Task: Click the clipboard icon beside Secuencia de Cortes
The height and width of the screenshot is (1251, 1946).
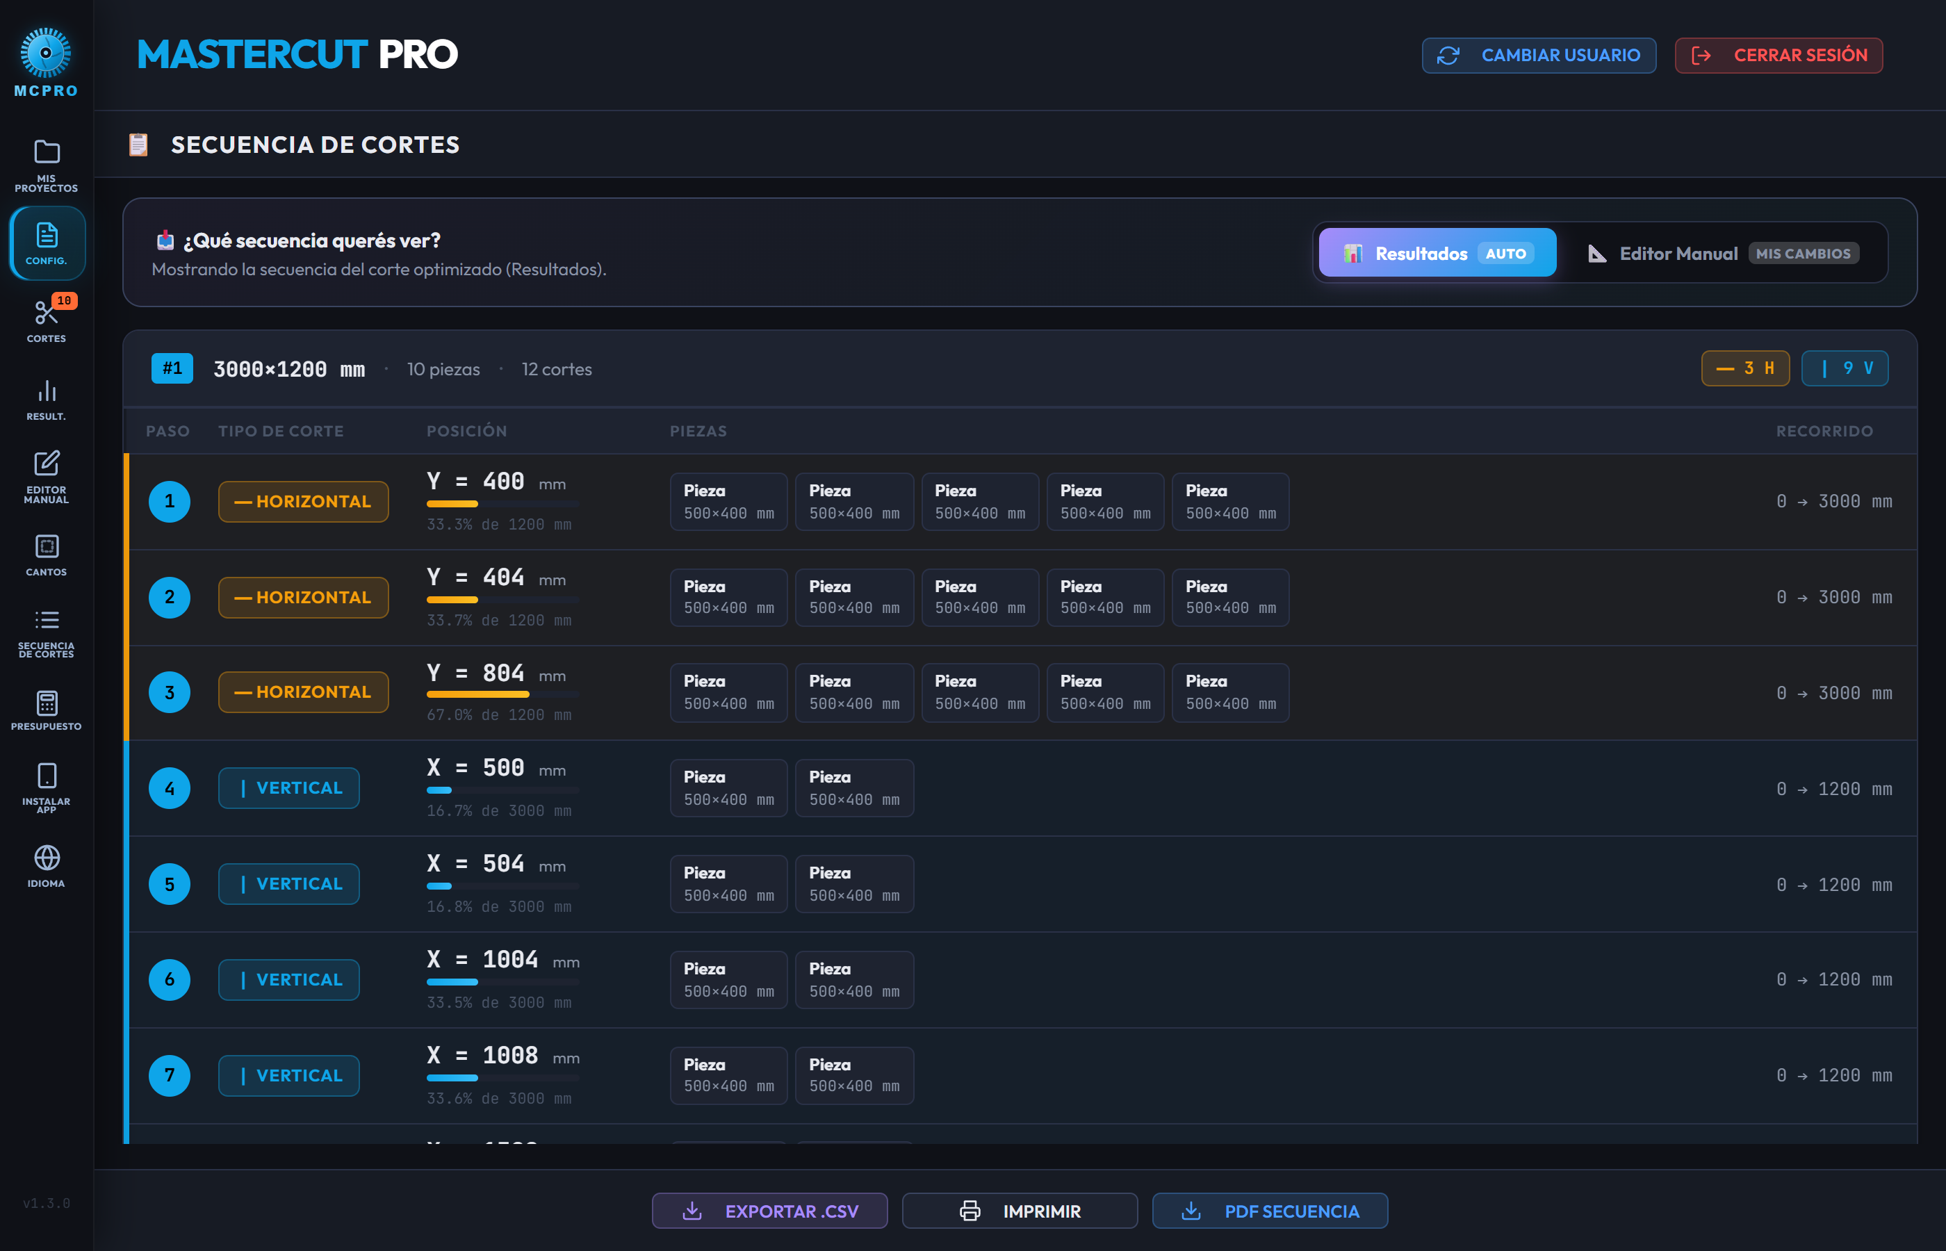Action: point(139,145)
